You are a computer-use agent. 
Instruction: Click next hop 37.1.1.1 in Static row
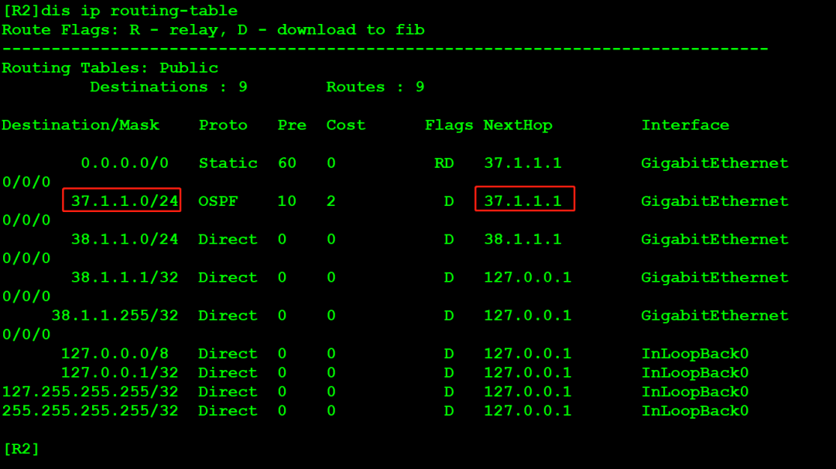522,163
